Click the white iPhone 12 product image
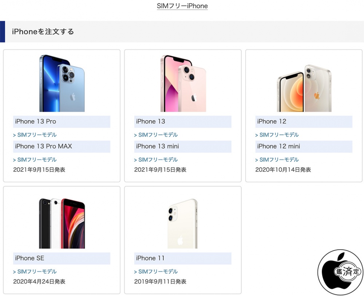The height and width of the screenshot is (296, 364). tap(304, 88)
